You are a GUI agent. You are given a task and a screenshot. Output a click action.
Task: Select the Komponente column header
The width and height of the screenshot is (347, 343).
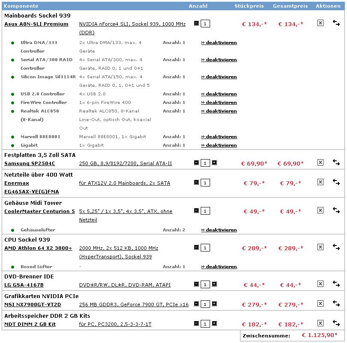[x=21, y=6]
